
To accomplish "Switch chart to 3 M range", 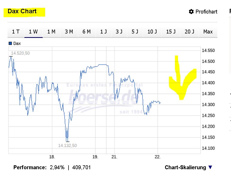I will 69,32.
